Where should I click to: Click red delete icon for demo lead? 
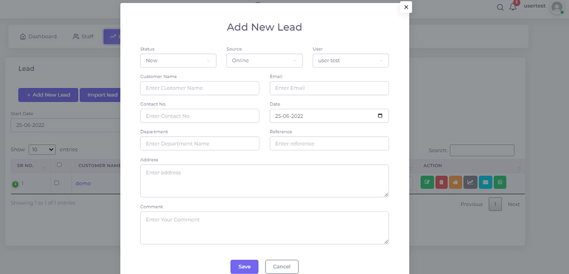pyautogui.click(x=441, y=182)
